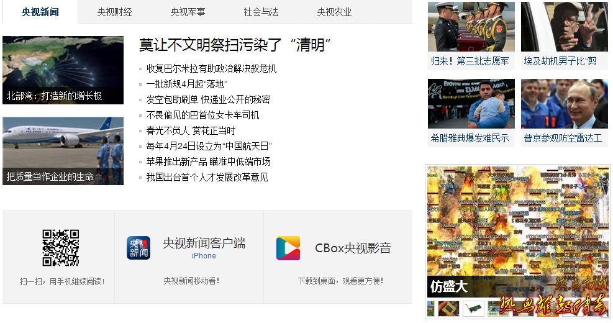Click the CBox colorful play icon

(x=288, y=248)
